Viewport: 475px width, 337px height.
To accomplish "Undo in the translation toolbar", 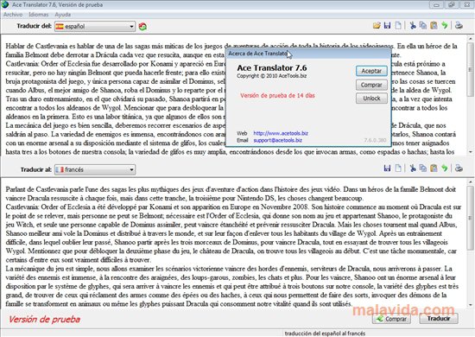I will [445, 168].
